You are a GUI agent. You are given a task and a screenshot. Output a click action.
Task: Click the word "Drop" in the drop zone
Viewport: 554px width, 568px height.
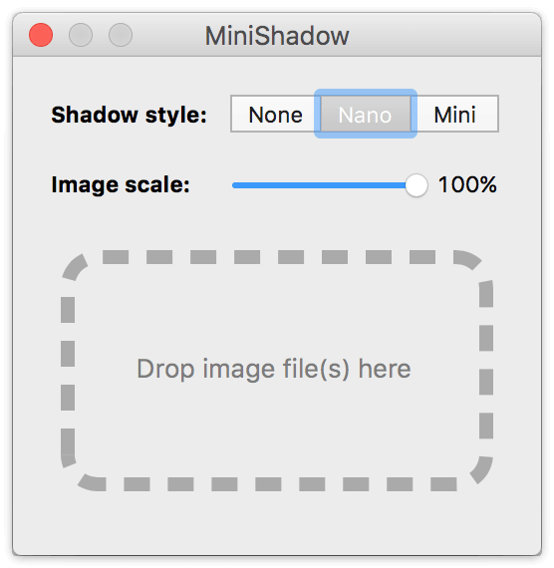coord(165,370)
